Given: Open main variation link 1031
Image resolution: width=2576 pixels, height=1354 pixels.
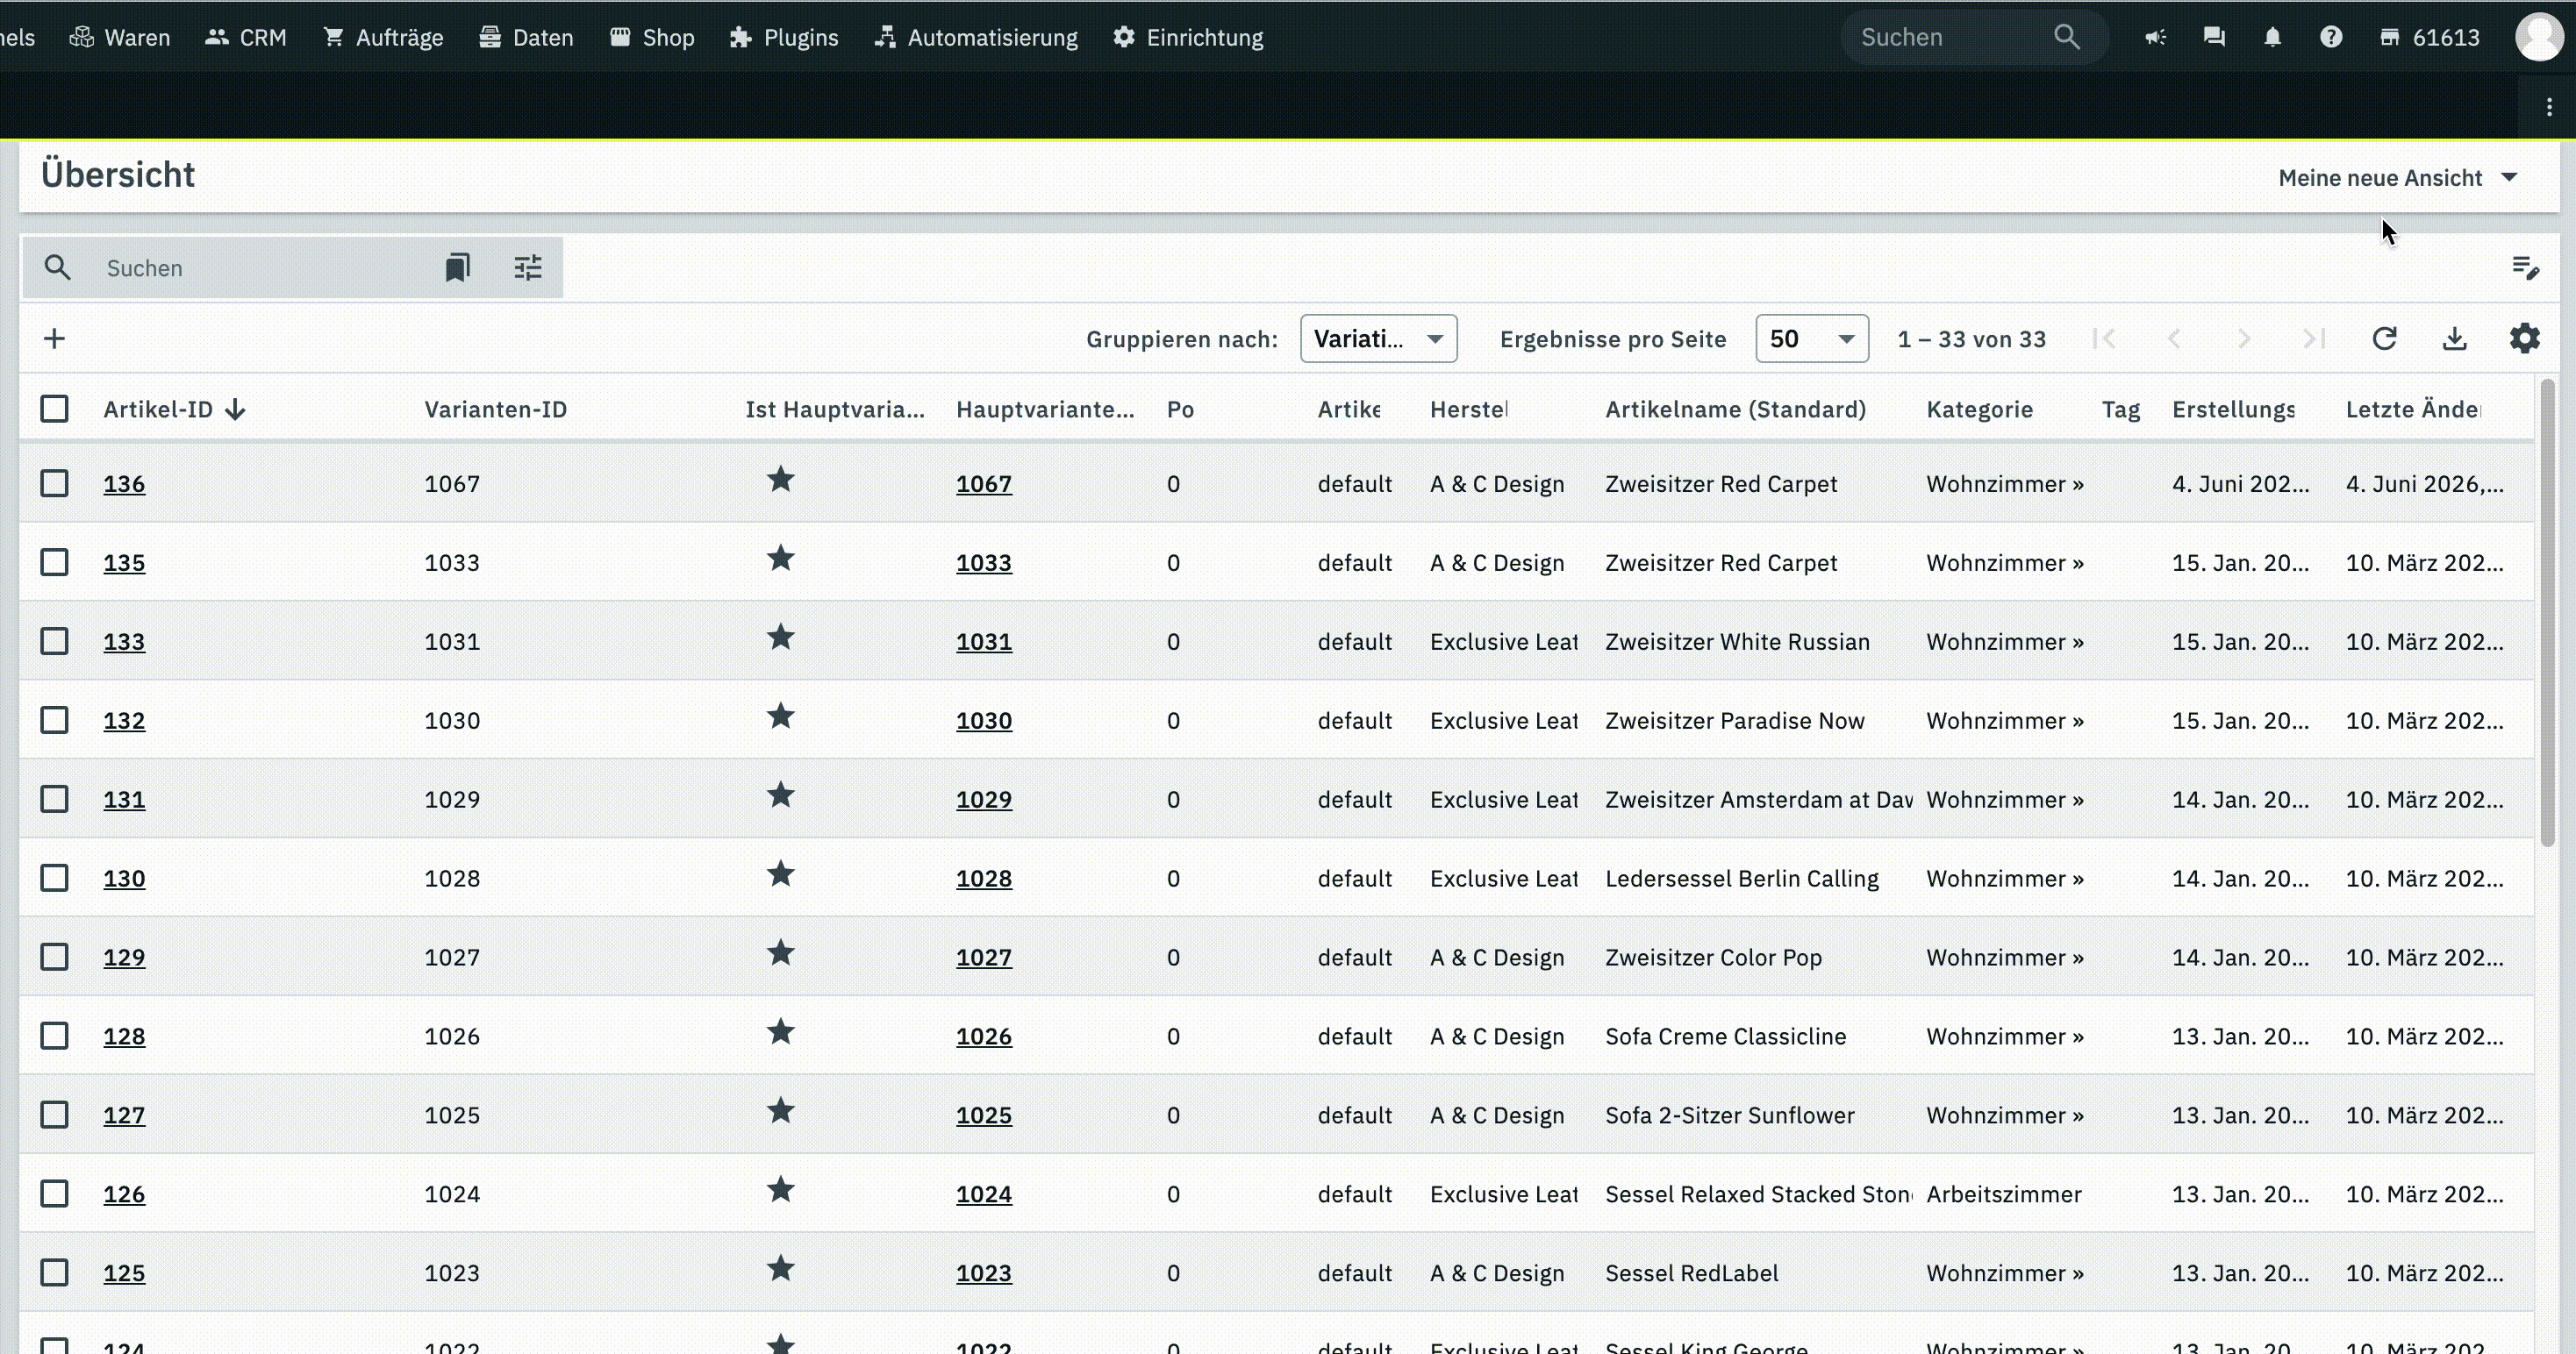Looking at the screenshot, I should [984, 642].
